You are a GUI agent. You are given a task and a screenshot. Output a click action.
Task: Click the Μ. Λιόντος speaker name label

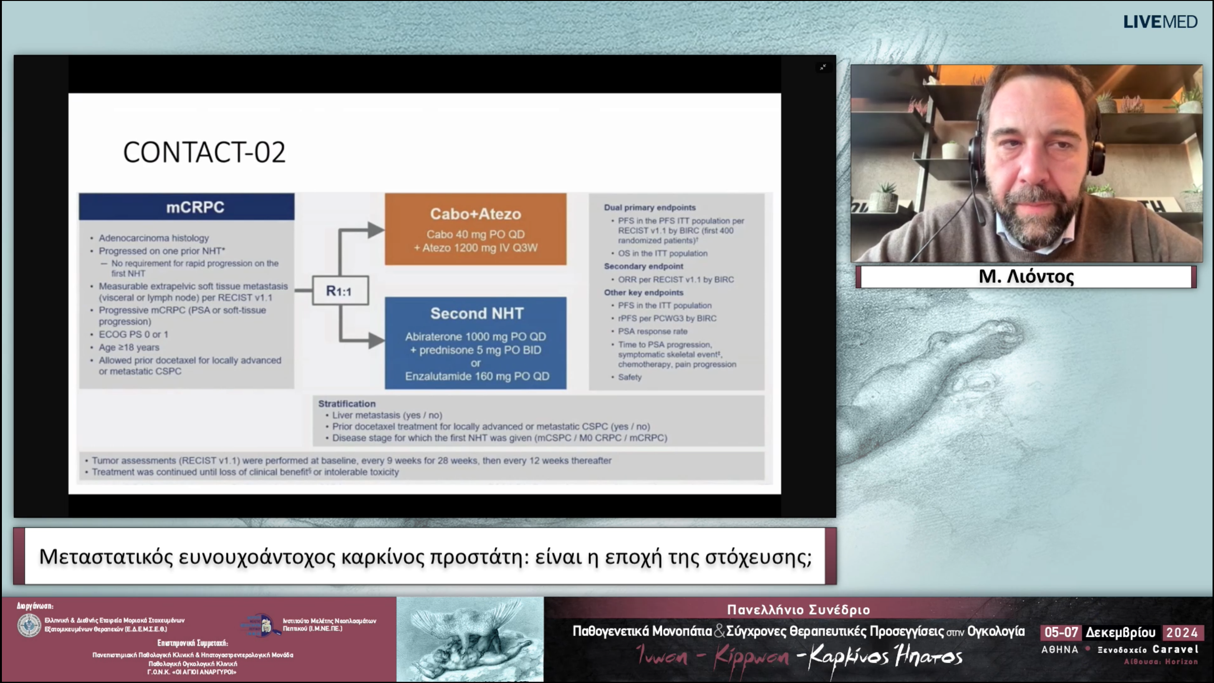coord(1026,277)
